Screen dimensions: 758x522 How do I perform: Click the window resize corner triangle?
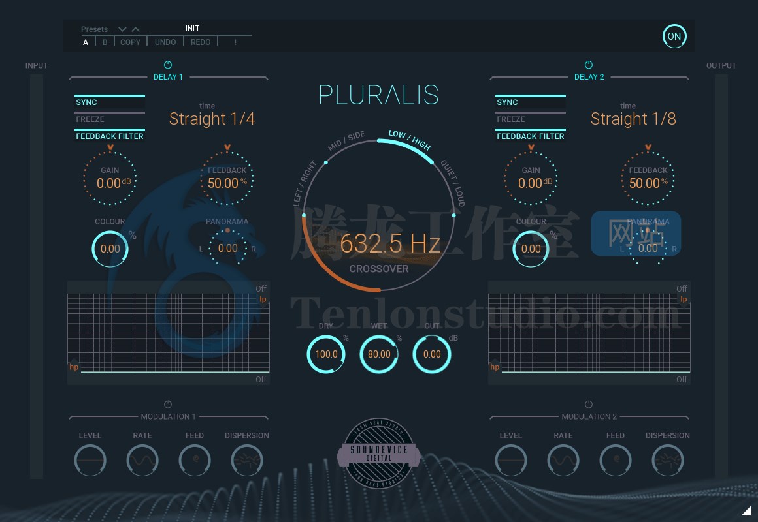click(x=747, y=510)
